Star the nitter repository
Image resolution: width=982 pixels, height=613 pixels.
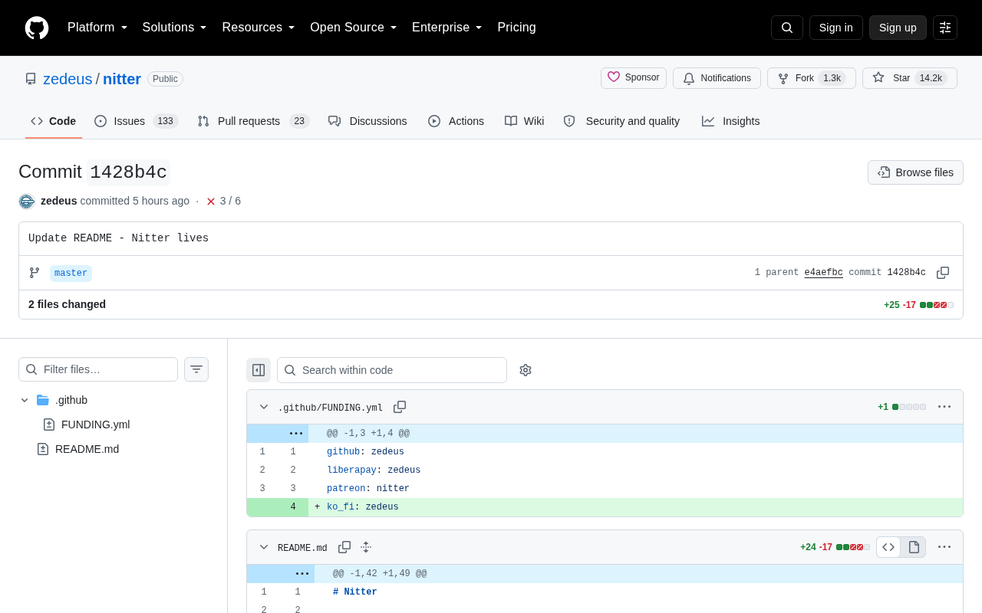tap(910, 78)
